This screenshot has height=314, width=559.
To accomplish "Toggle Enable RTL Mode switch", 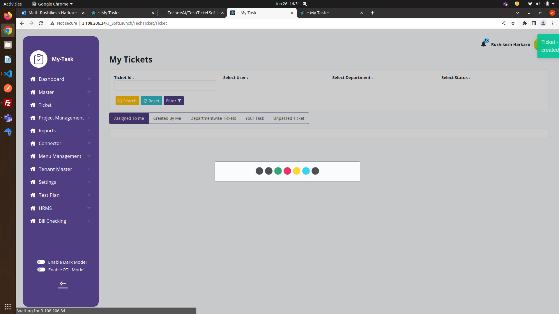I will coord(41,270).
